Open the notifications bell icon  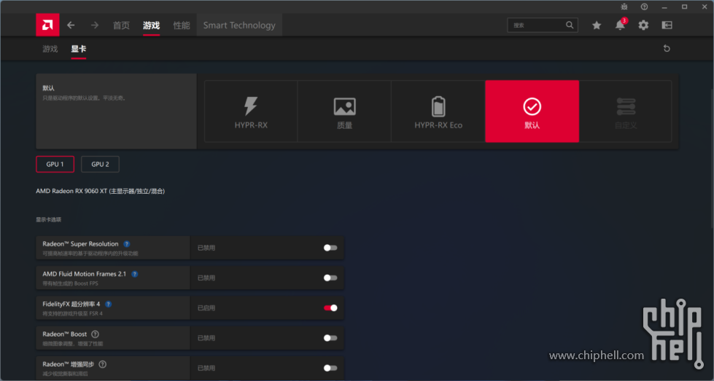[x=620, y=25]
